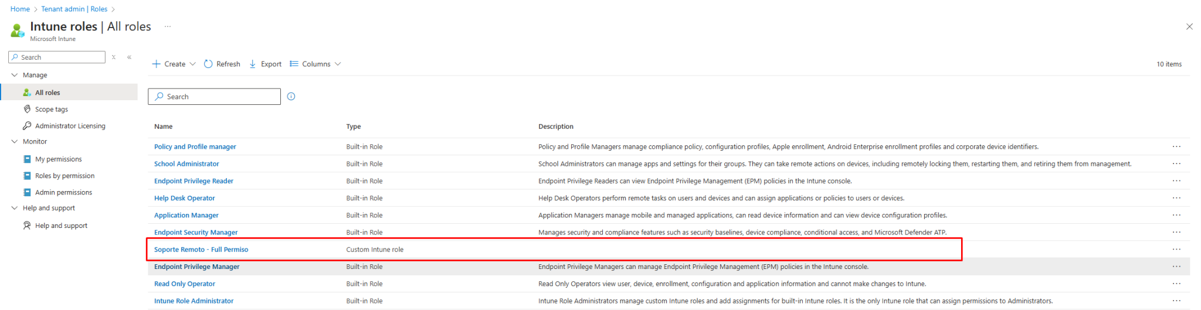This screenshot has width=1201, height=310.
Task: Click the Intune roles header icon
Action: (x=18, y=30)
